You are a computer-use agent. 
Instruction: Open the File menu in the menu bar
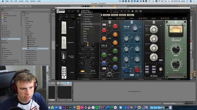tap(11, 1)
